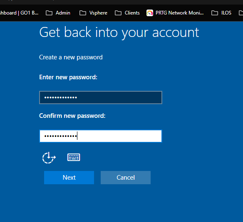Focus the Enter new password field
The image size is (243, 222).
pos(101,98)
